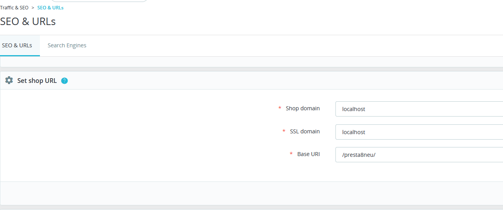The width and height of the screenshot is (503, 210).
Task: Click the SSL domain label
Action: point(305,131)
